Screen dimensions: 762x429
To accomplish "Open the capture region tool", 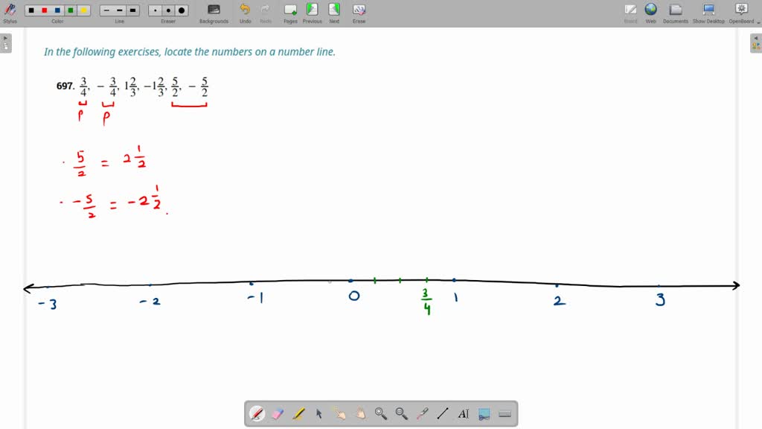I will (x=484, y=413).
